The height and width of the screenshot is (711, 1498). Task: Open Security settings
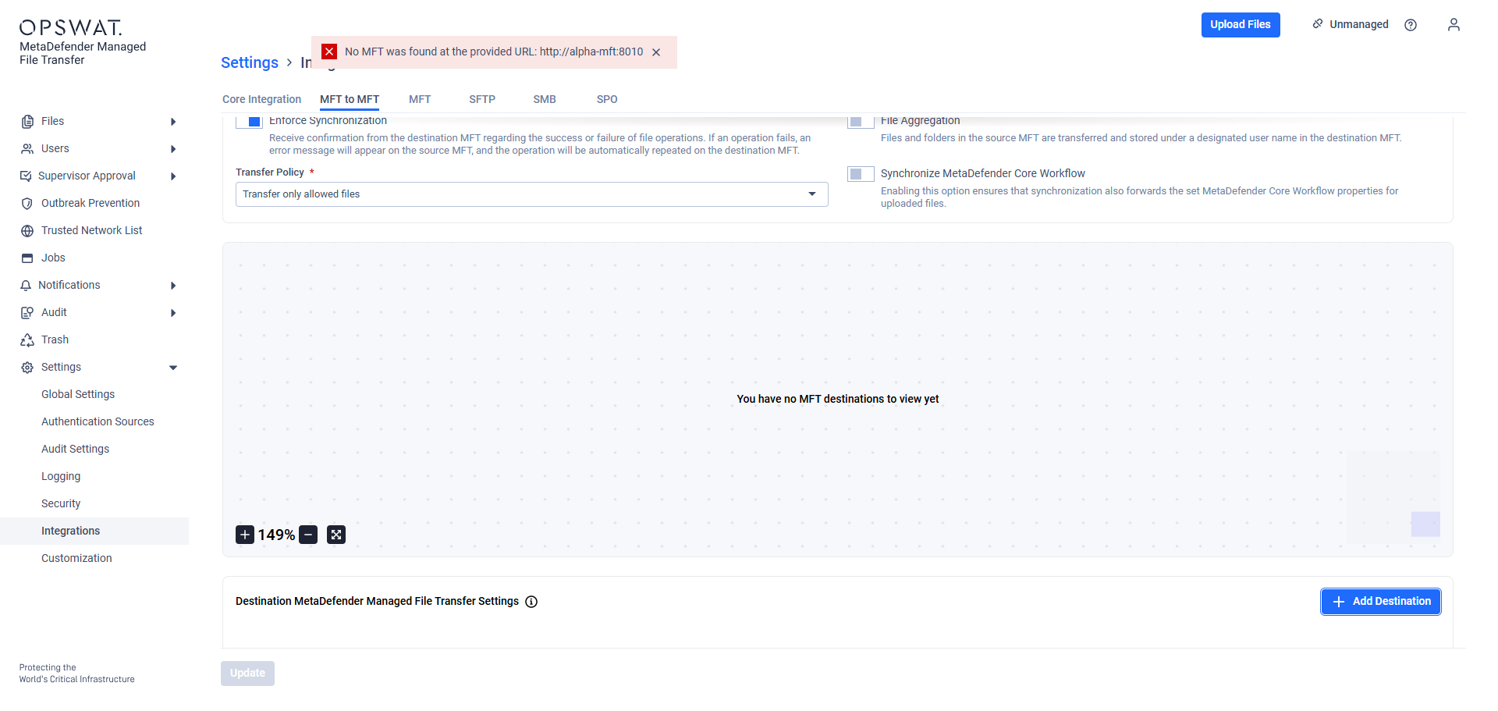(61, 504)
